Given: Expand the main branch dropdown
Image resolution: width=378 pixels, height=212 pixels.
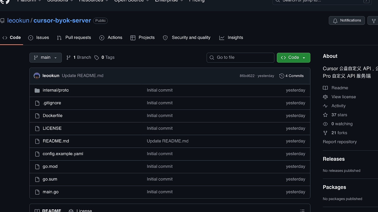Looking at the screenshot, I should tap(45, 57).
